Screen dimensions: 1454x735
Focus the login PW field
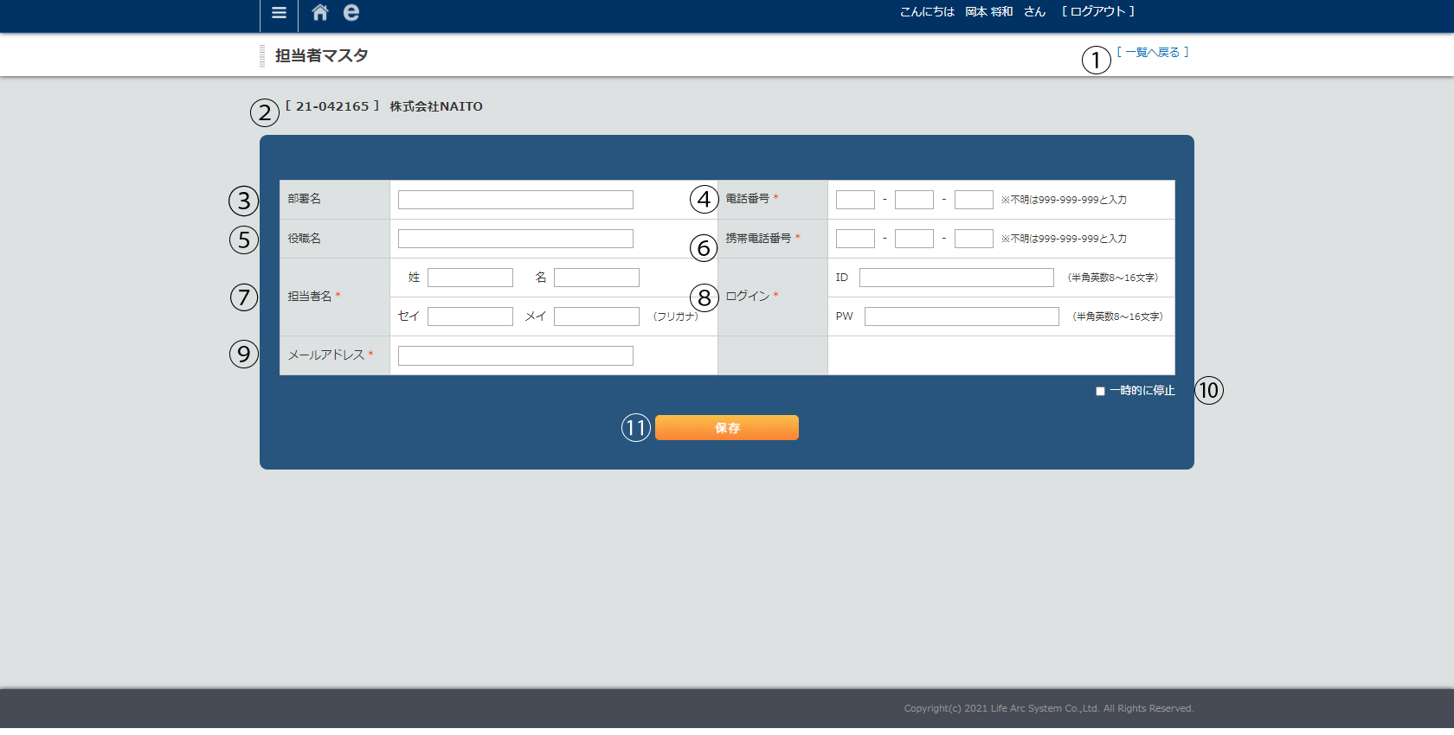[x=962, y=316]
